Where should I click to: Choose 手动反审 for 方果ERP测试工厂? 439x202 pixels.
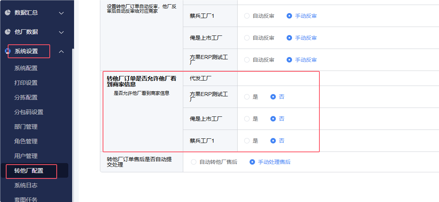(x=289, y=60)
